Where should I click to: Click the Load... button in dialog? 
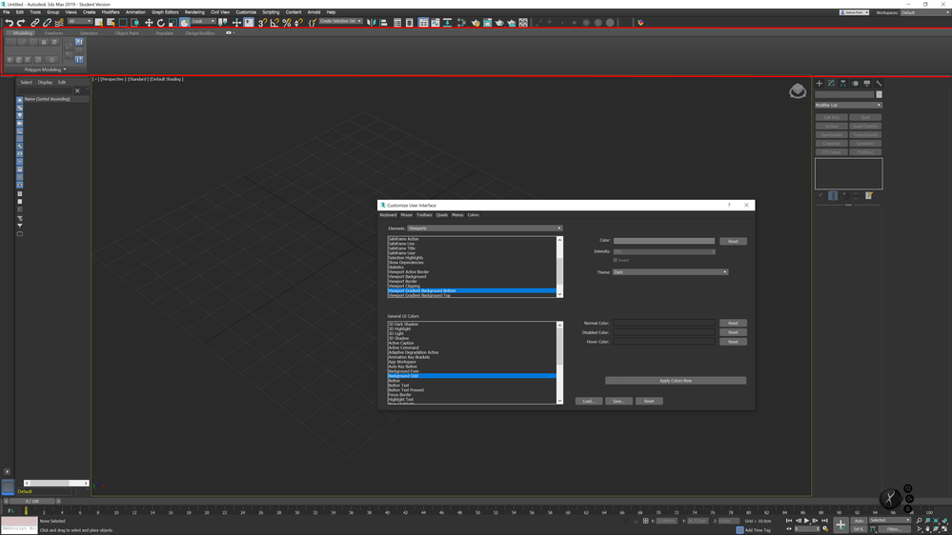588,401
